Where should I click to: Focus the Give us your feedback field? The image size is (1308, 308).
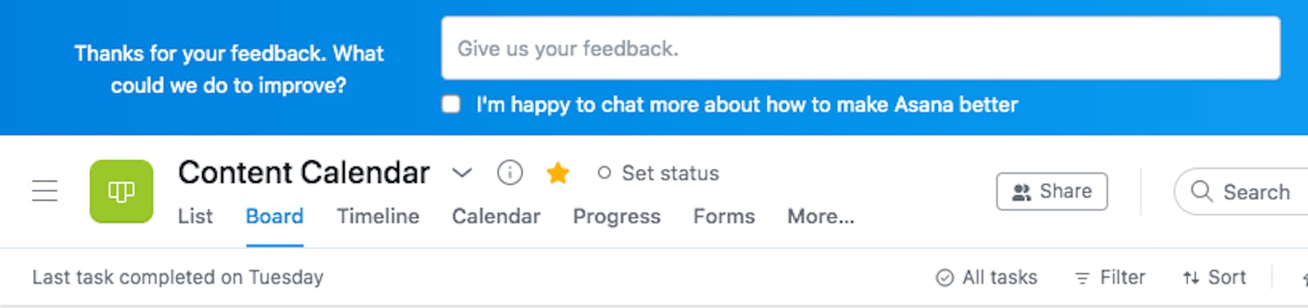861,49
